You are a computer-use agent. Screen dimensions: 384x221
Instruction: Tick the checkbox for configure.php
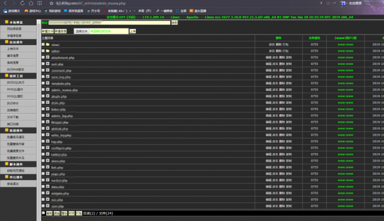pos(43,148)
